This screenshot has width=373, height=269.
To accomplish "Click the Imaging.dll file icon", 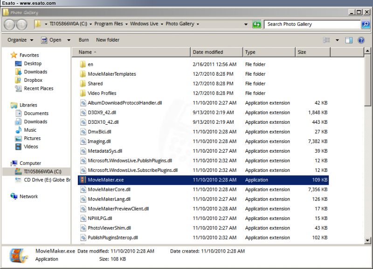I will [x=83, y=142].
